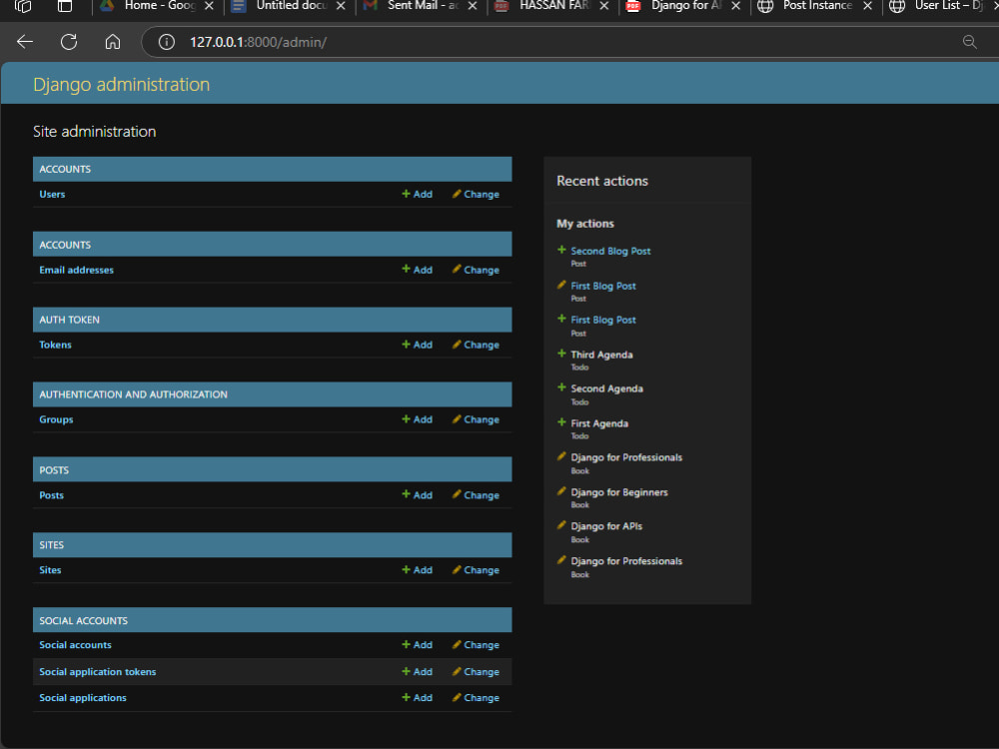Open the tab actions icon beside workspaces
Viewport: 999px width, 749px height.
(x=64, y=6)
